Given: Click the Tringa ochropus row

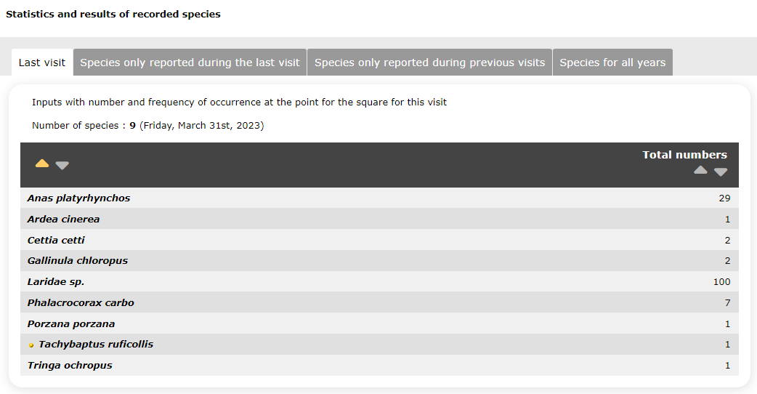Looking at the screenshot, I should click(x=379, y=366).
